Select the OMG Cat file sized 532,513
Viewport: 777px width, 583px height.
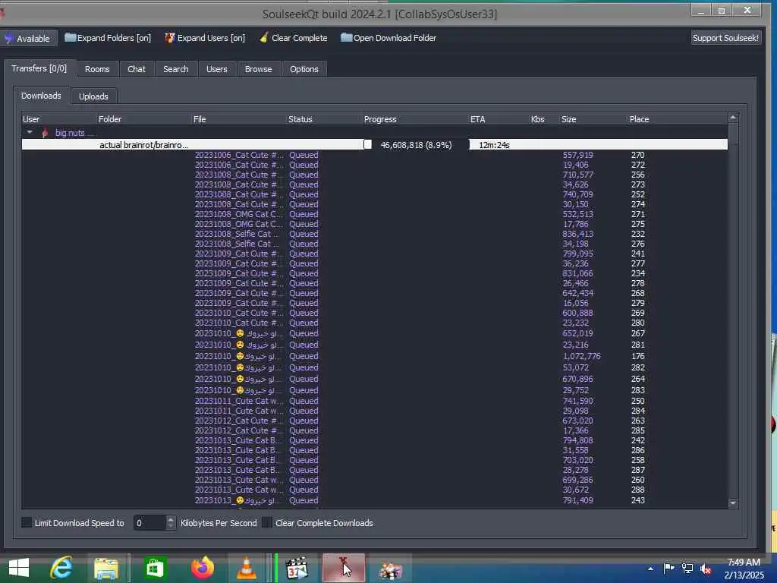[375, 214]
